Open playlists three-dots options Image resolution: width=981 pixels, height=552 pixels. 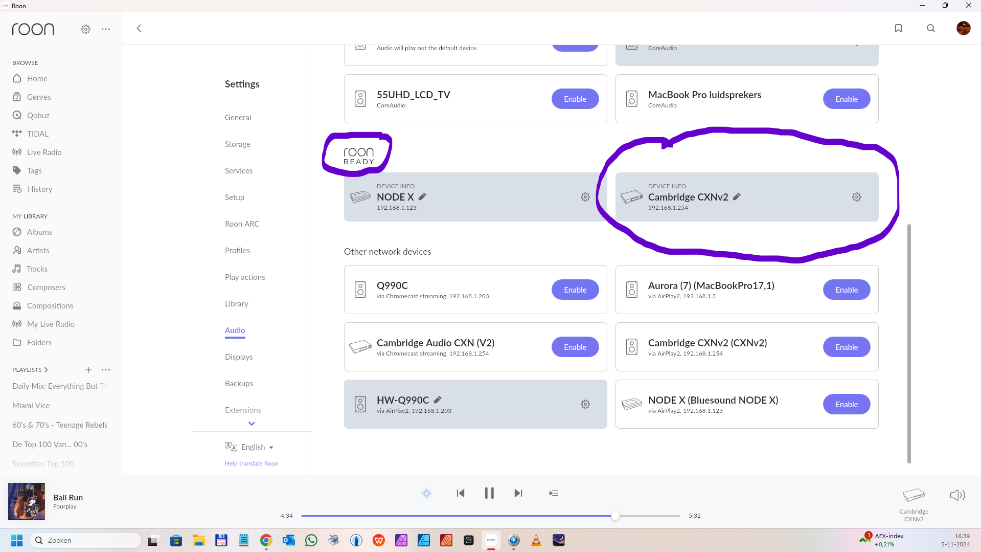[106, 370]
